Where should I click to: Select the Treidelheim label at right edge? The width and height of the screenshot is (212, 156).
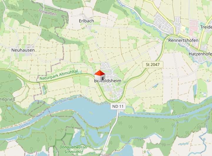206,27
